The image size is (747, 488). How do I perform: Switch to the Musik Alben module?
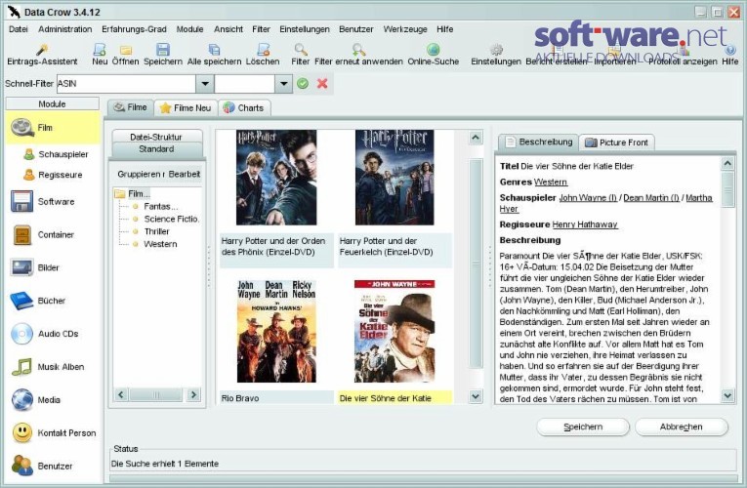point(48,367)
